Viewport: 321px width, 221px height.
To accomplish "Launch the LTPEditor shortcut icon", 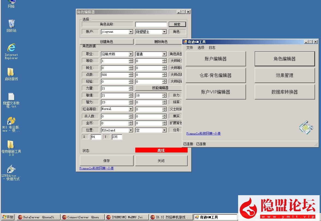I will 11,169.
